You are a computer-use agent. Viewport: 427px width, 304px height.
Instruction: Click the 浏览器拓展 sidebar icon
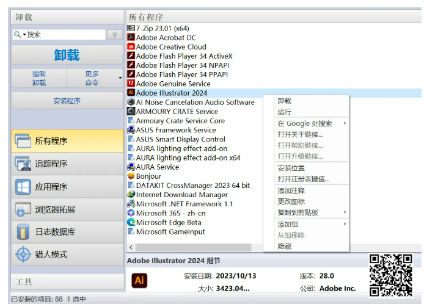point(23,209)
